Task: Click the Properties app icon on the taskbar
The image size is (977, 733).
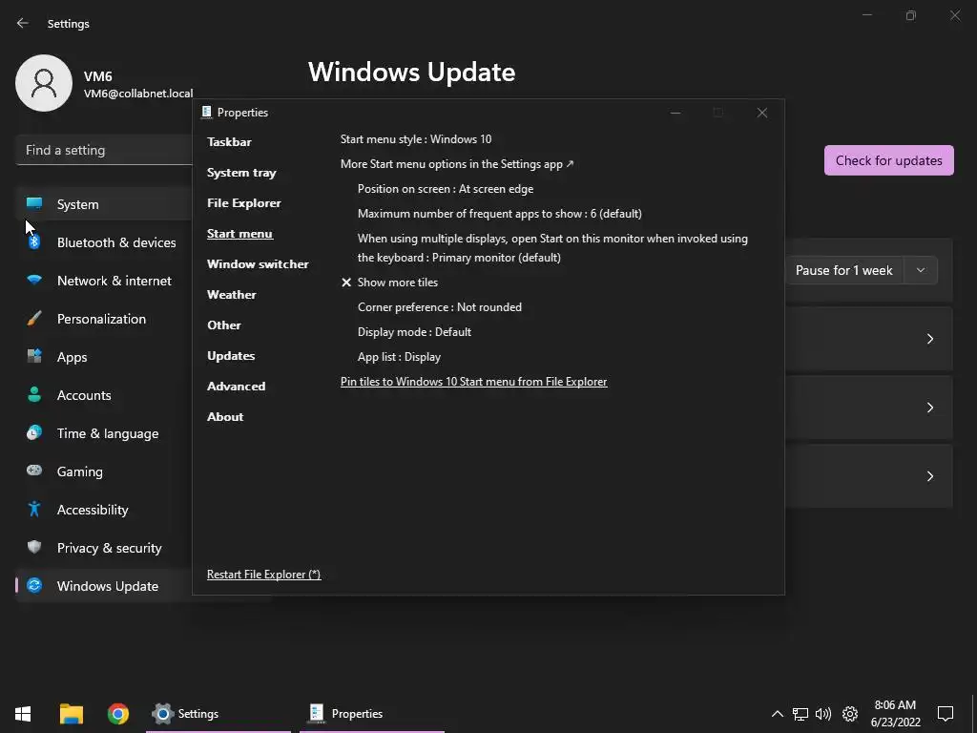Action: coord(317,714)
